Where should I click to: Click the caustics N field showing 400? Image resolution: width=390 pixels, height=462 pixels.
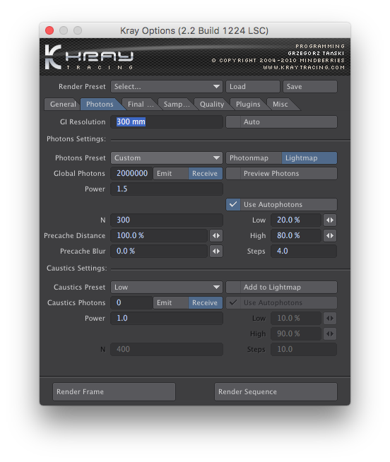(167, 350)
